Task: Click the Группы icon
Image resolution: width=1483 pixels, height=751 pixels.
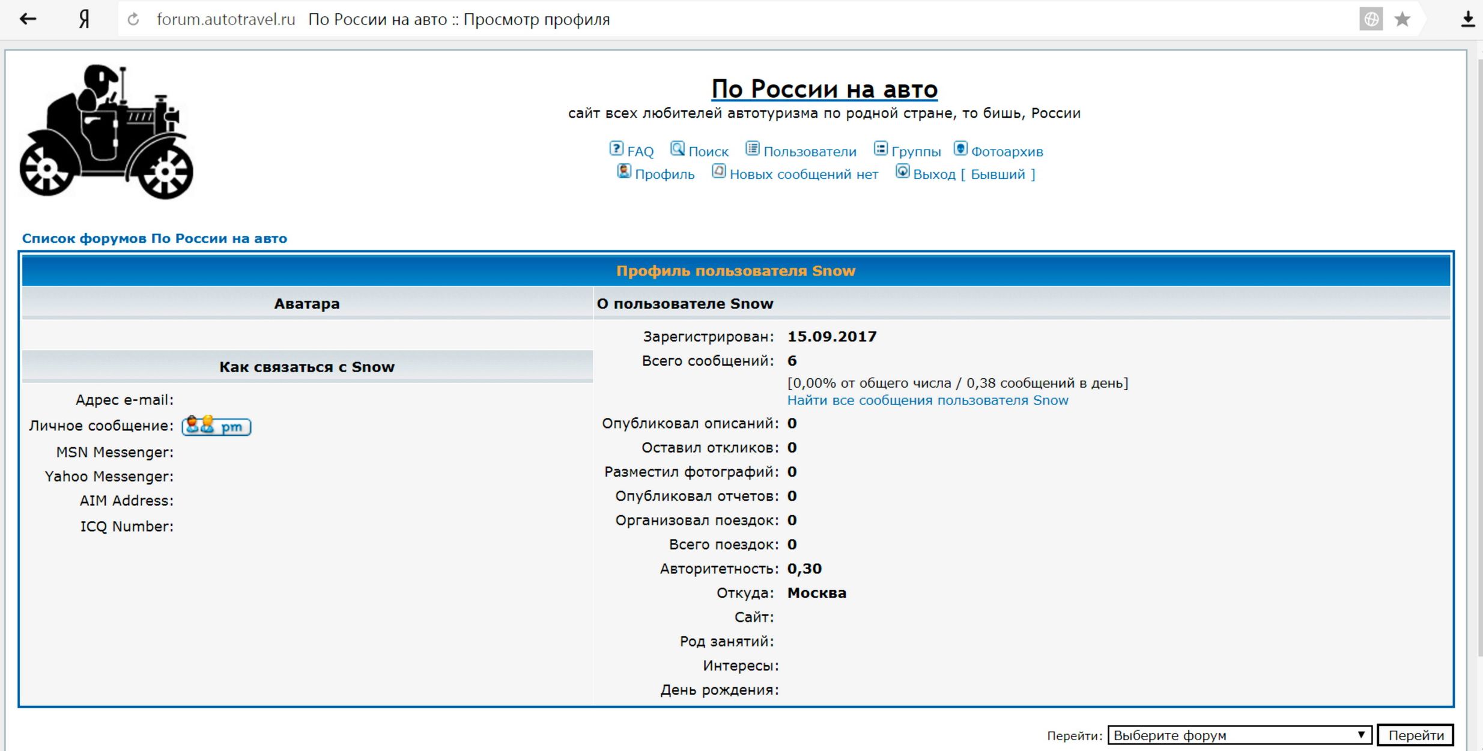Action: tap(880, 149)
